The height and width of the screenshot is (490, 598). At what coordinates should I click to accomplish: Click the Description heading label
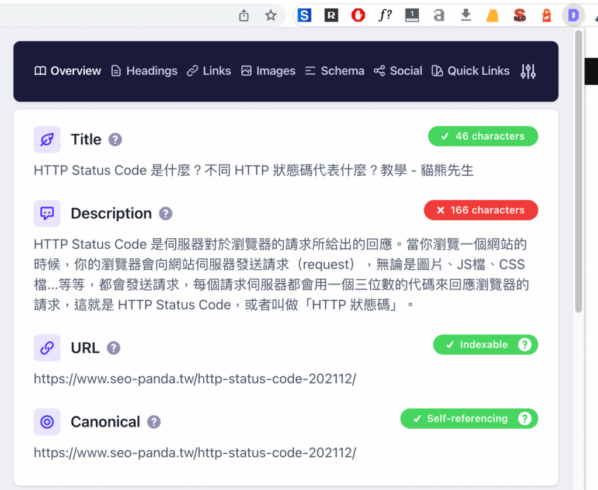point(112,214)
